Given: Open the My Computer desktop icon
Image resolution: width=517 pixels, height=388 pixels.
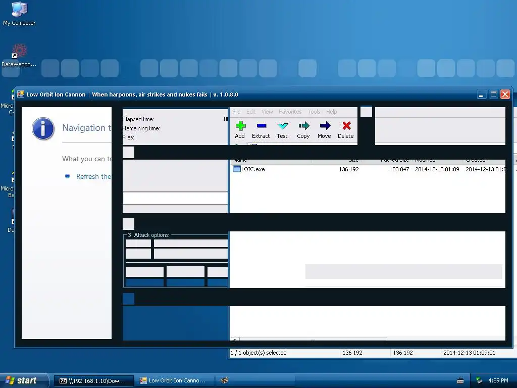Looking at the screenshot, I should 19,13.
